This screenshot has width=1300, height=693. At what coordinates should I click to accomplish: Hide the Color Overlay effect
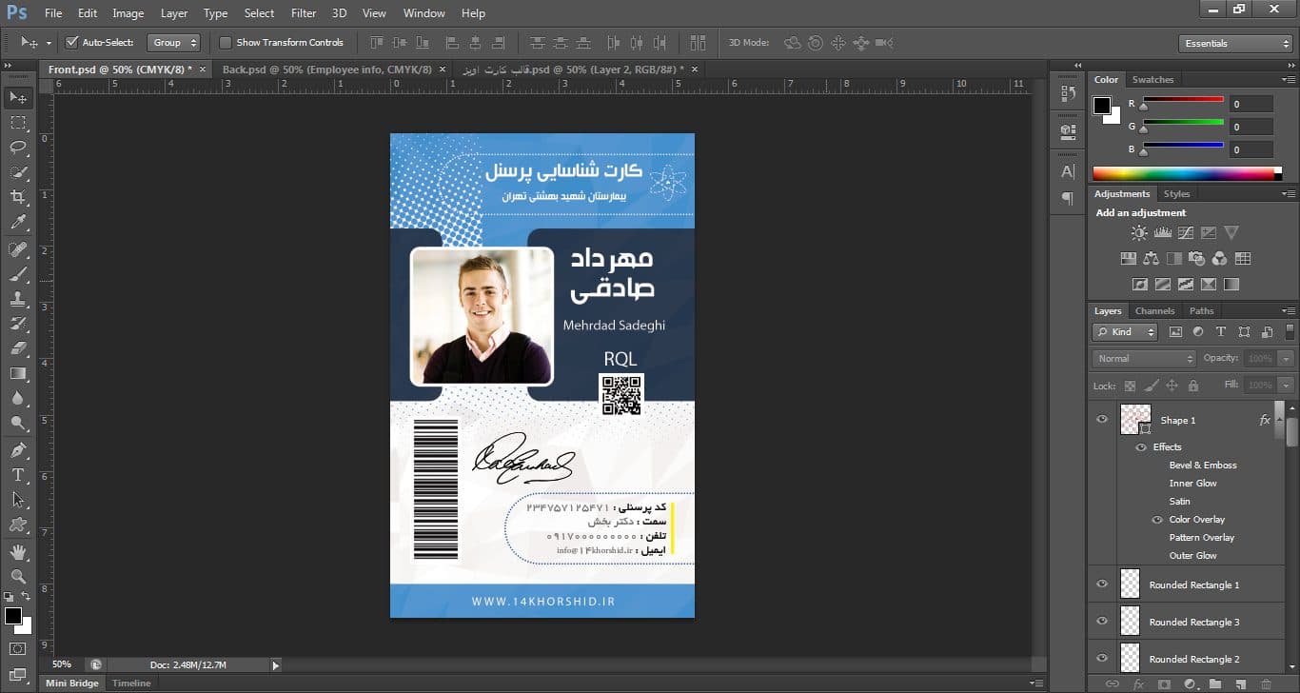pyautogui.click(x=1157, y=520)
